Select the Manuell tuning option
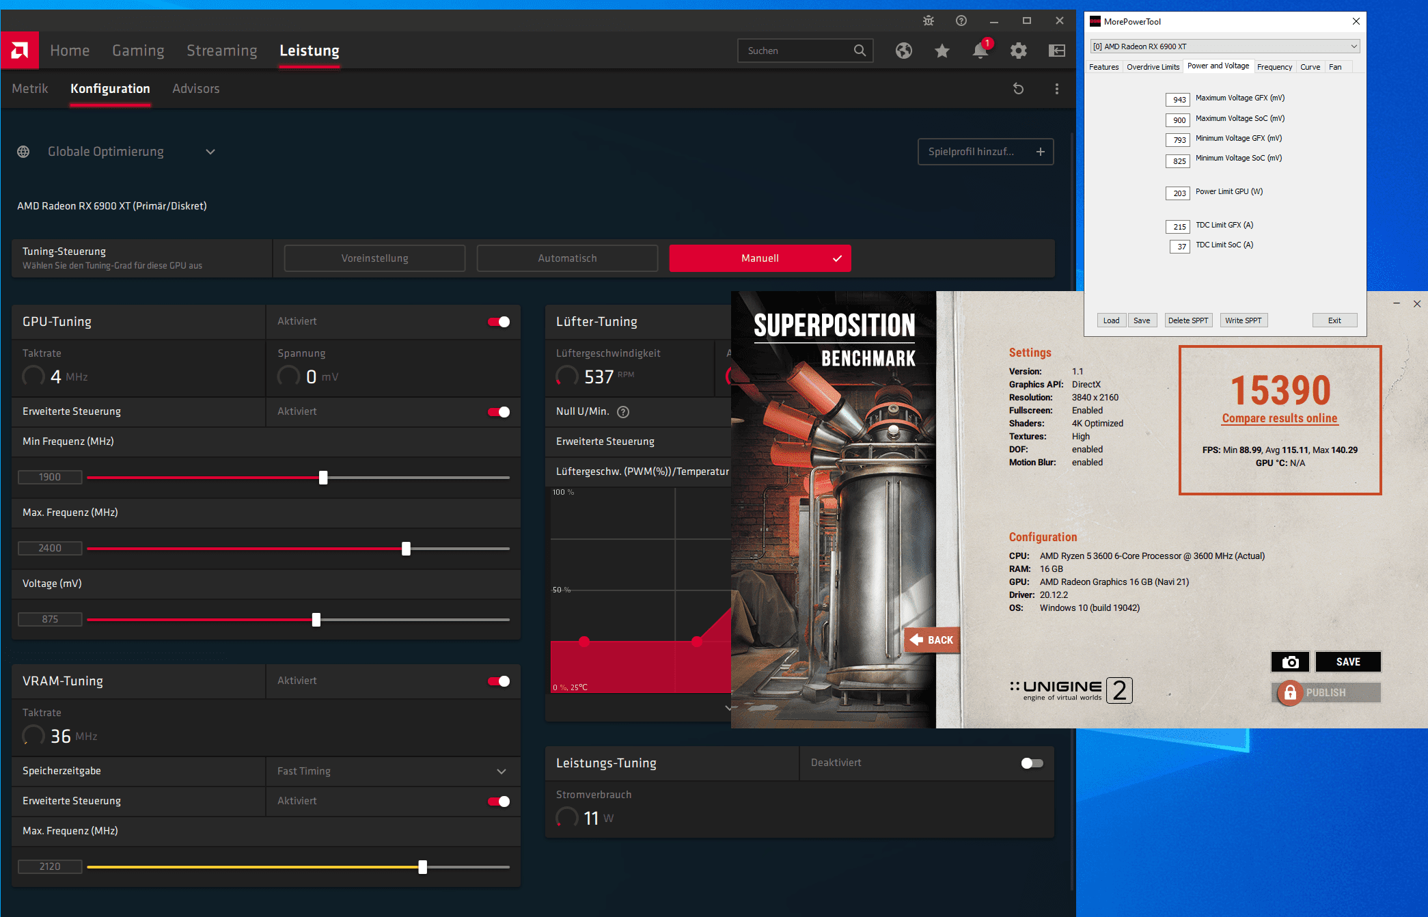This screenshot has height=917, width=1428. tap(760, 258)
